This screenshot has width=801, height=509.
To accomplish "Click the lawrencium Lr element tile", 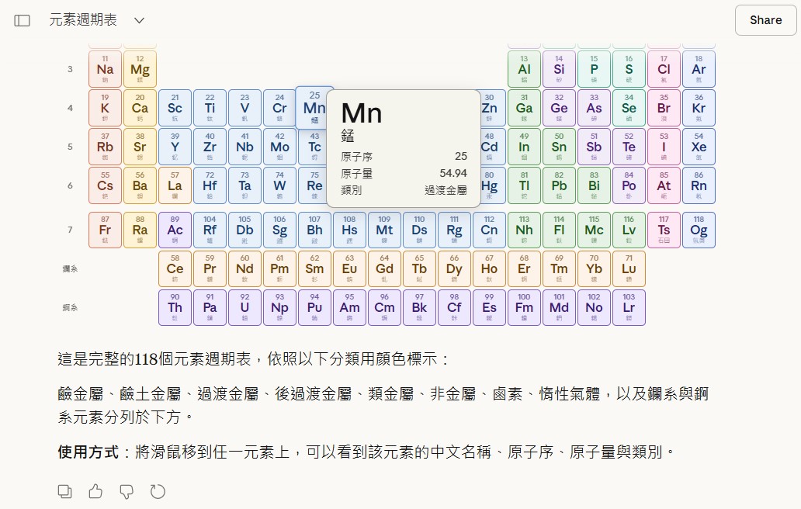I will coord(629,307).
